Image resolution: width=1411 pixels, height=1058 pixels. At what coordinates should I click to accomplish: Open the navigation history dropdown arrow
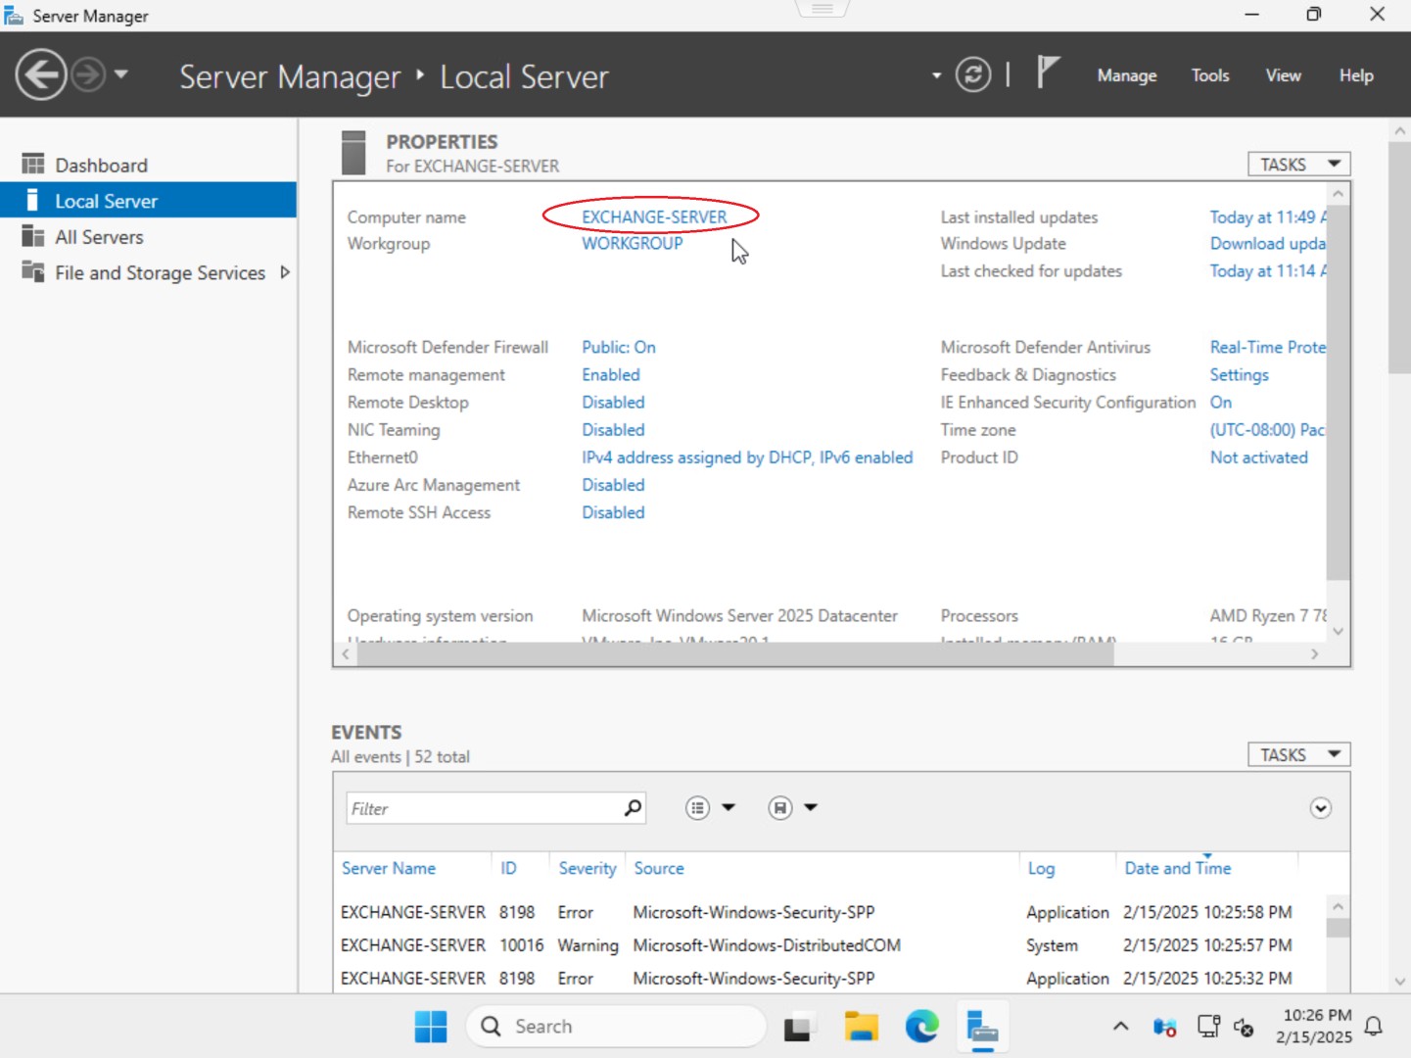click(121, 74)
